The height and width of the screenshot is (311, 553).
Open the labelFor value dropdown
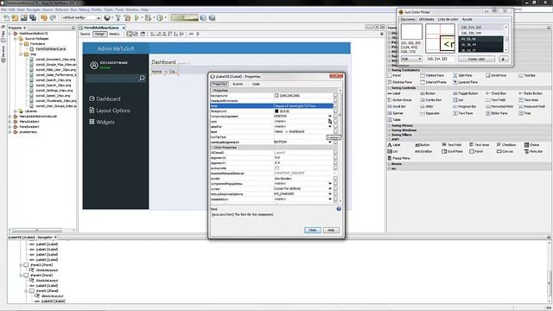click(330, 126)
